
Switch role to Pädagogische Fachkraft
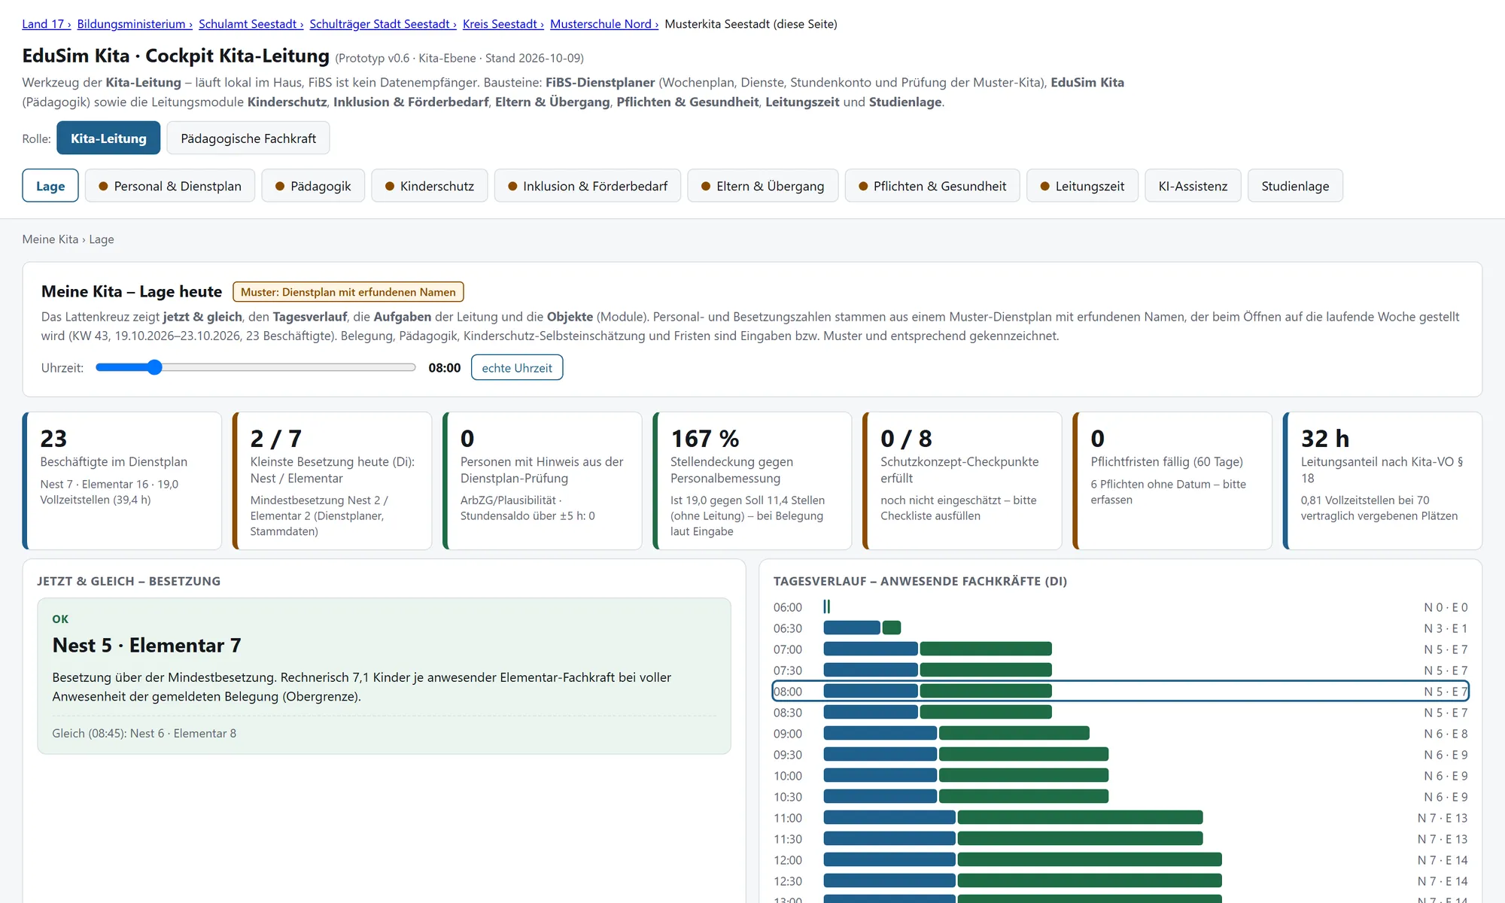coord(248,138)
